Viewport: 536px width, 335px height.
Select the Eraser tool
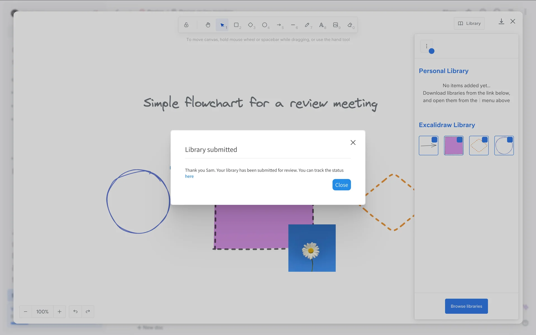[350, 25]
